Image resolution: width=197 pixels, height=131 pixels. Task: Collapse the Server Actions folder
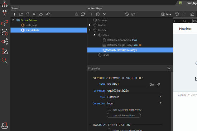click(x=13, y=20)
